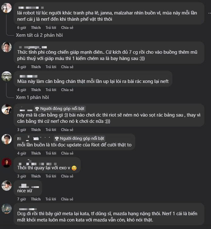
Task: Click the red avatar beside the "Thôi thì quay lại" comment
Action: [x=7, y=163]
